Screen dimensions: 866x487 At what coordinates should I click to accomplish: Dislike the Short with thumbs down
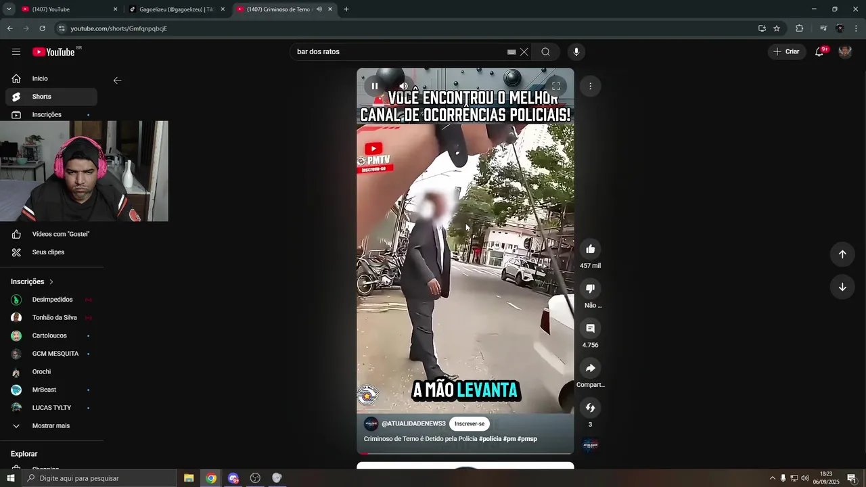[590, 289]
